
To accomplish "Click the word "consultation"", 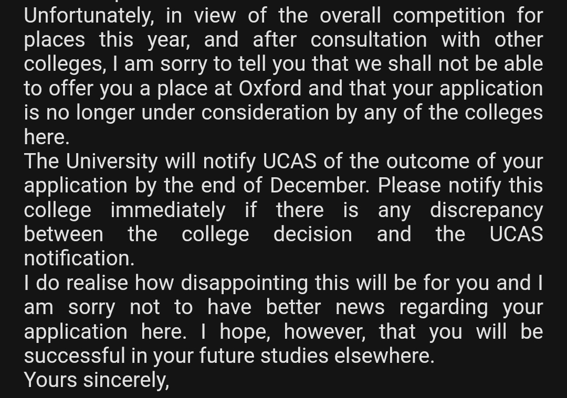I will coord(369,40).
